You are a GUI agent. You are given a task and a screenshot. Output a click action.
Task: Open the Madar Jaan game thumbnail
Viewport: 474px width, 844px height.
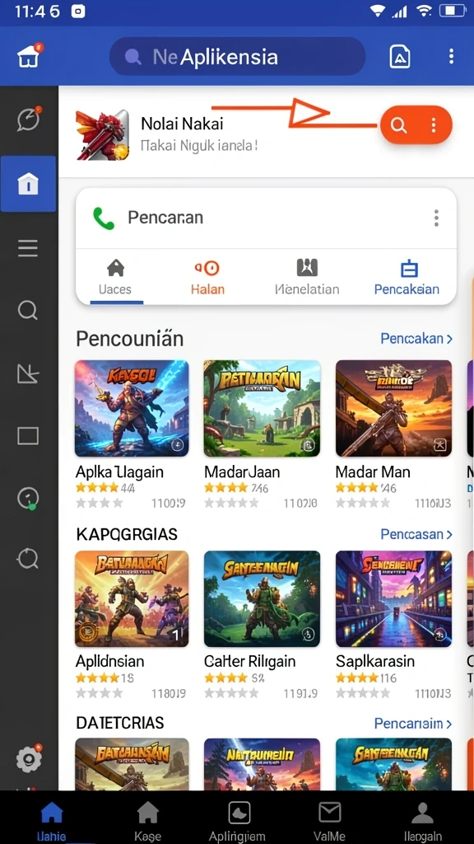[262, 409]
